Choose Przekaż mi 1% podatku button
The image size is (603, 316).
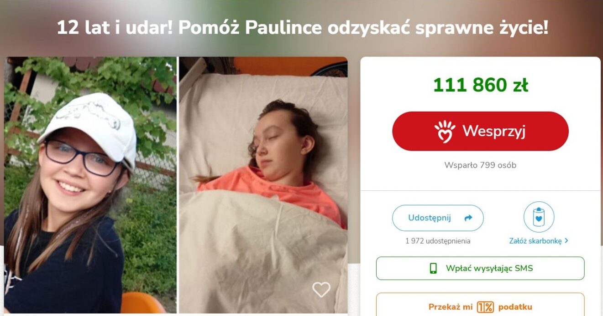click(x=480, y=305)
